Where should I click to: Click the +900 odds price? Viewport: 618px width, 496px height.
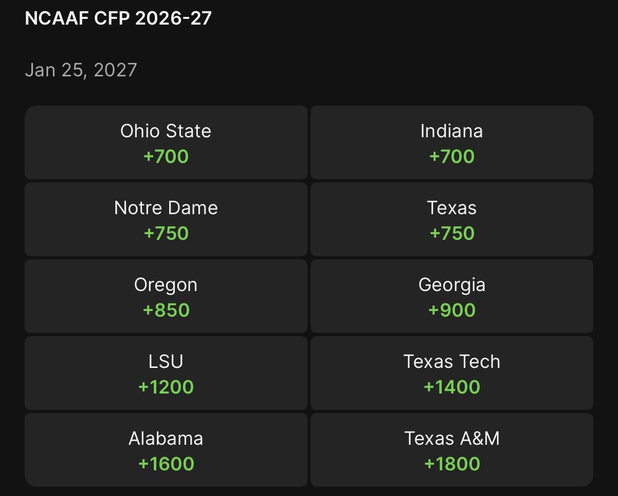452,311
